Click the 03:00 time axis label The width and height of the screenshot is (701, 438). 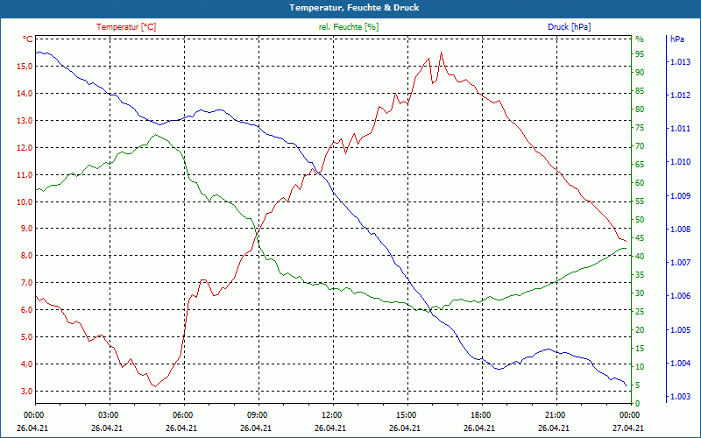(x=107, y=414)
